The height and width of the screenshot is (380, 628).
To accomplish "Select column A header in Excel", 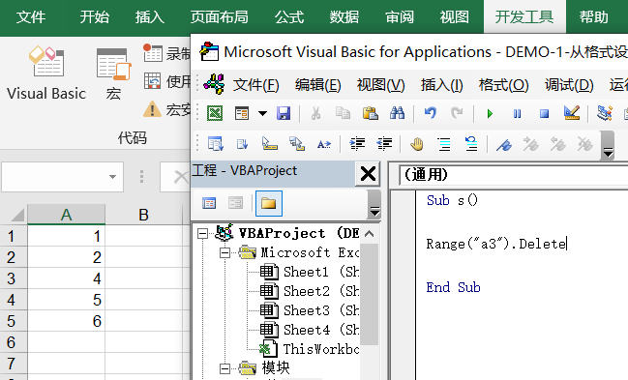I will 66,215.
